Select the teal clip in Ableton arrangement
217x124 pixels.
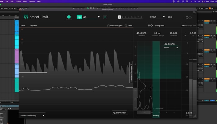click(17, 85)
